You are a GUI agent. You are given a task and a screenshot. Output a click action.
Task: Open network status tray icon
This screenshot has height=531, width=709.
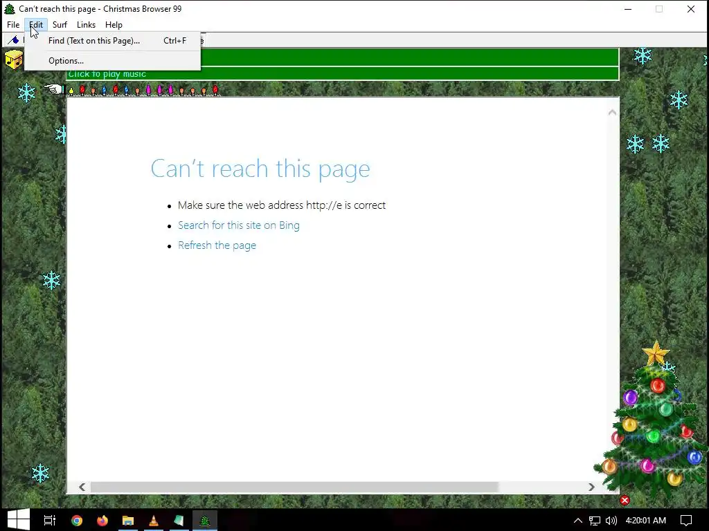coord(595,520)
